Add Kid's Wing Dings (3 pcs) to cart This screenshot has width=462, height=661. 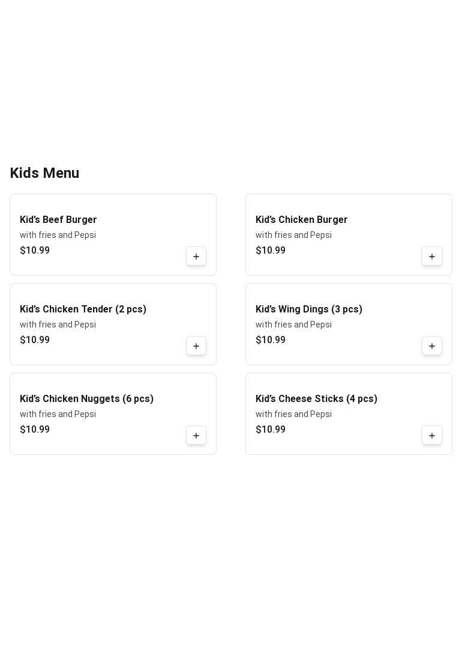coord(432,346)
